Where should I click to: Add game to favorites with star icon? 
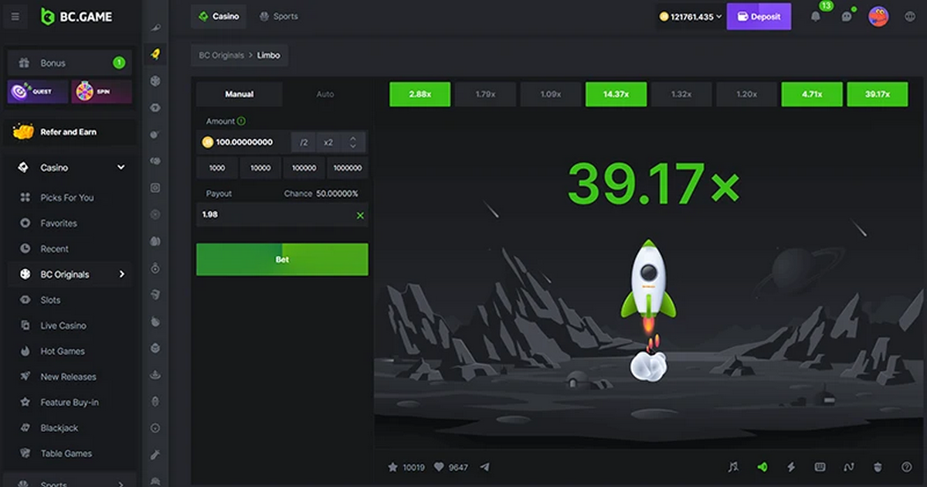(x=392, y=467)
